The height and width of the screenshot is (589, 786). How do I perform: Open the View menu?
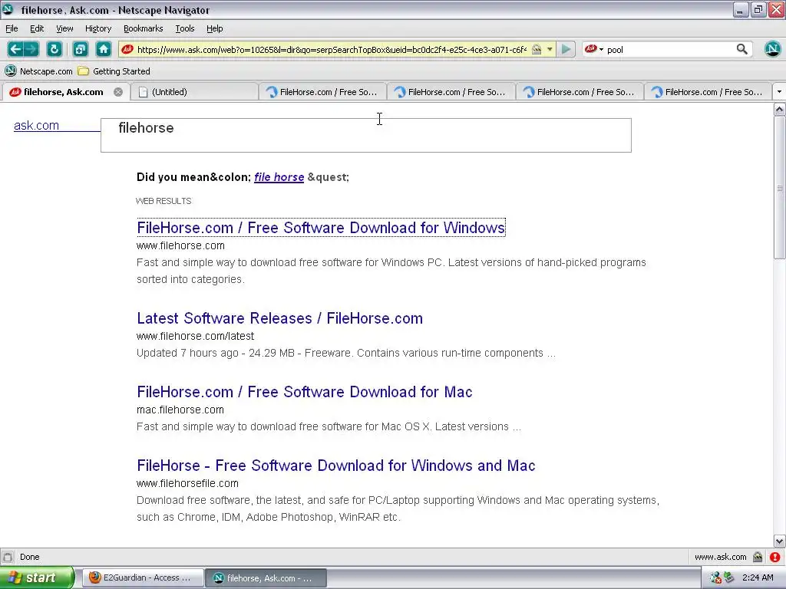point(64,28)
